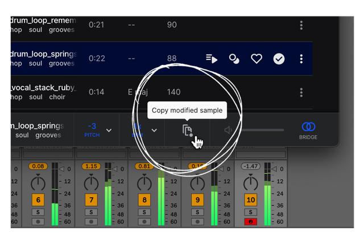Arm track 7 for recording
This screenshot has width=364, height=245.
[91, 222]
